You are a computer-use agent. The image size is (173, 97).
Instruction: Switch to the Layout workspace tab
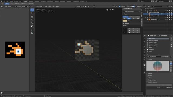click(26, 1)
